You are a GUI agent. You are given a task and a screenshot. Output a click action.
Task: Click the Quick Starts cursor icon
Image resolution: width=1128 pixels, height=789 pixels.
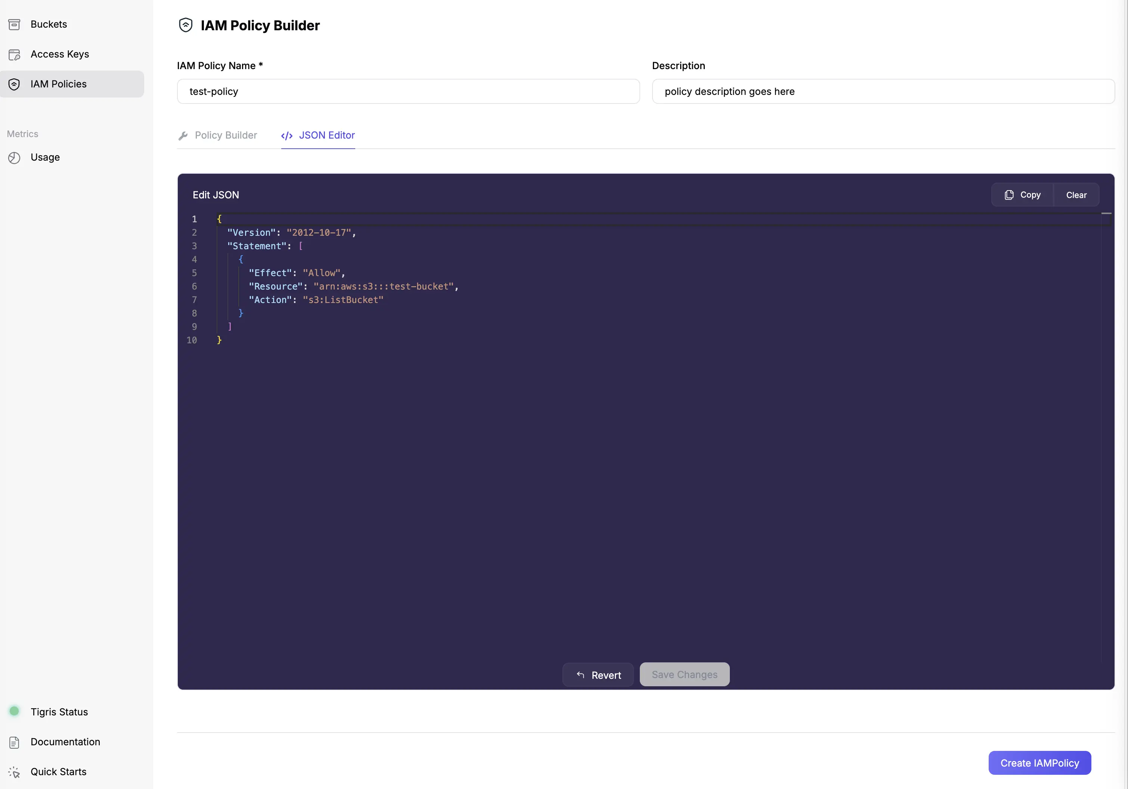point(14,772)
